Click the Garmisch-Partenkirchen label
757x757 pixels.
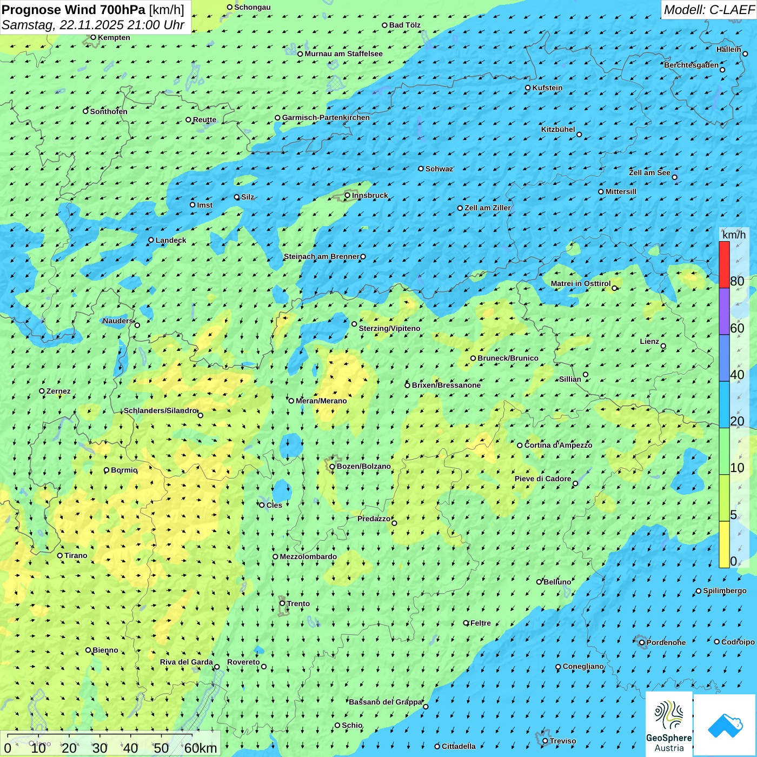pos(326,117)
